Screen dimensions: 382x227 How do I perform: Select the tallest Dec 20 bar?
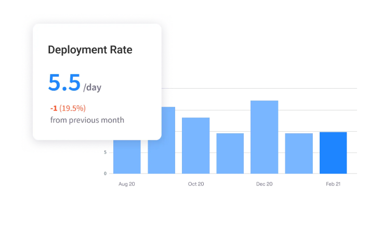tap(265, 137)
